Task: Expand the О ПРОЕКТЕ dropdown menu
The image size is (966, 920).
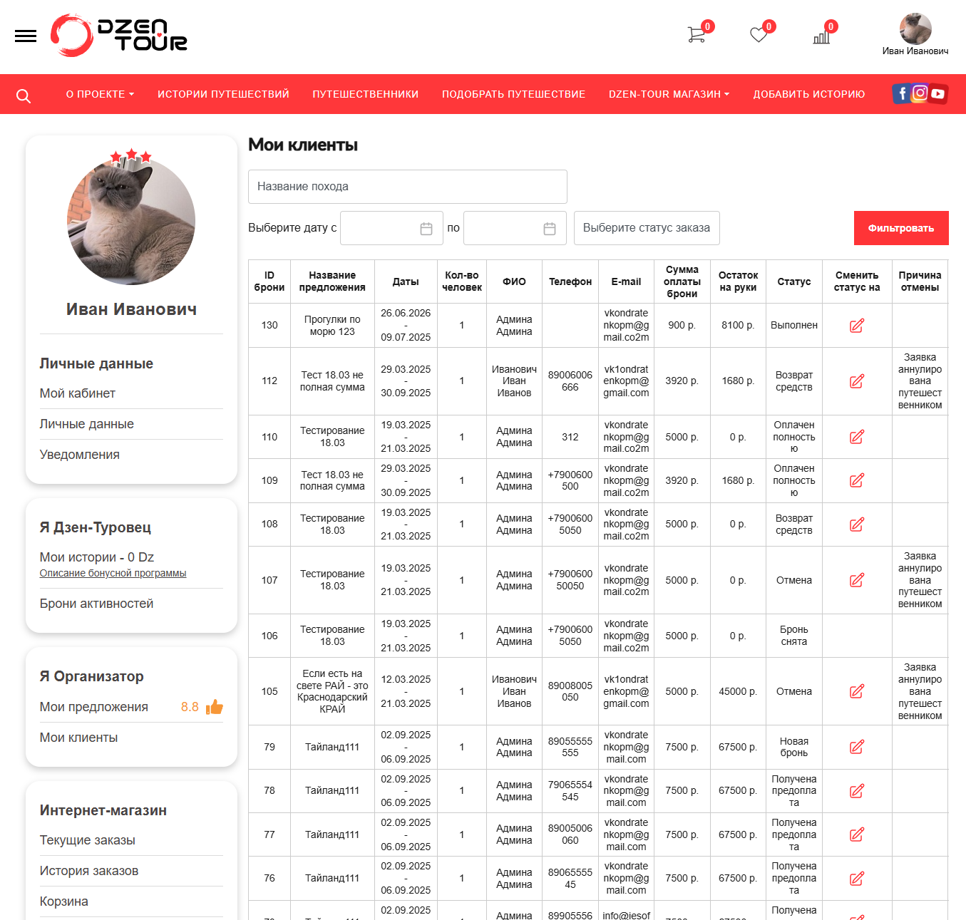Action: pyautogui.click(x=100, y=94)
